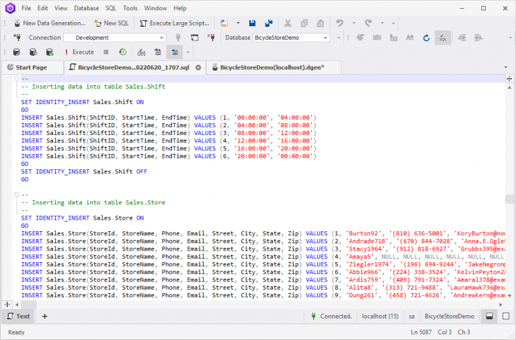This screenshot has height=340, width=516.
Task: Collapse the Sales.Store comment block
Action: pos(16,195)
